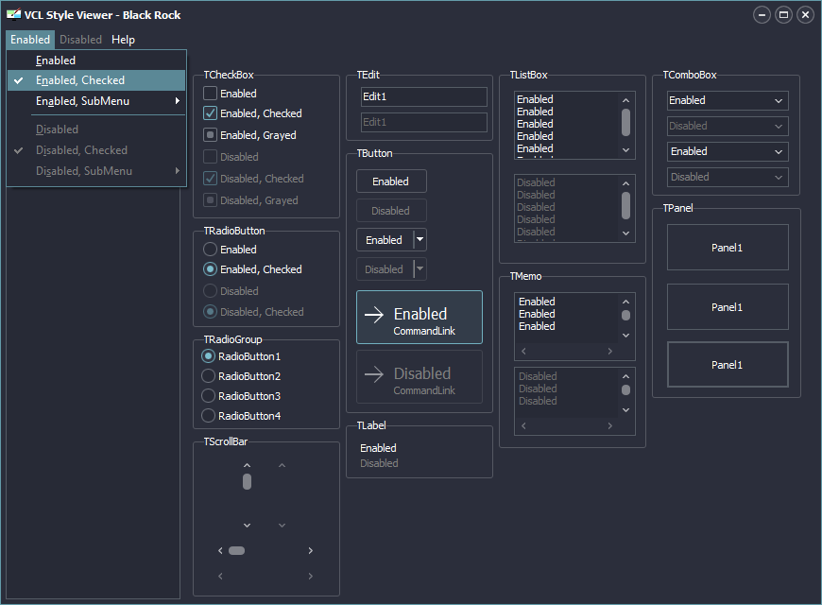Minimize the VCL Style Viewer window
This screenshot has width=822, height=605.
click(x=762, y=15)
